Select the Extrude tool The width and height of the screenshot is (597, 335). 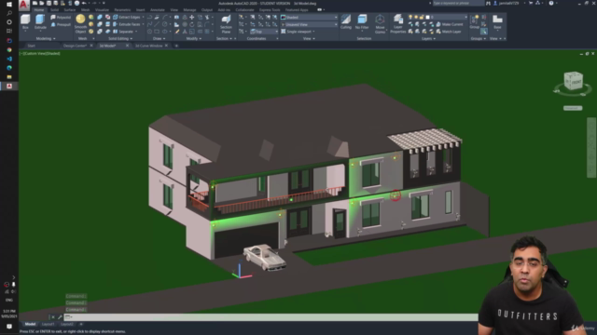40,22
